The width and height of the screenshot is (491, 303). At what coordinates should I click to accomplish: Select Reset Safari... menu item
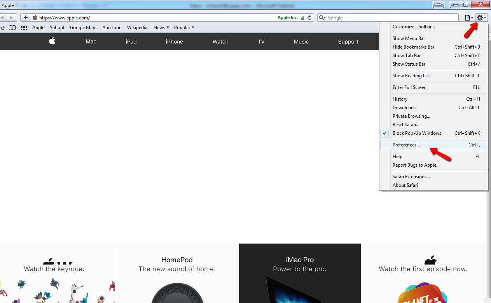pyautogui.click(x=433, y=125)
